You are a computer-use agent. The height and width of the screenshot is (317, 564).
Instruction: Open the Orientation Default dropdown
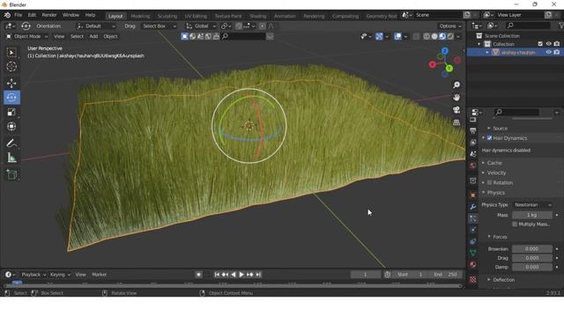(96, 26)
